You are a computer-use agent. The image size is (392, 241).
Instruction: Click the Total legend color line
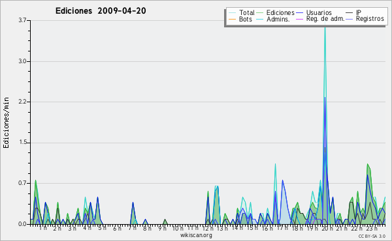232,13
